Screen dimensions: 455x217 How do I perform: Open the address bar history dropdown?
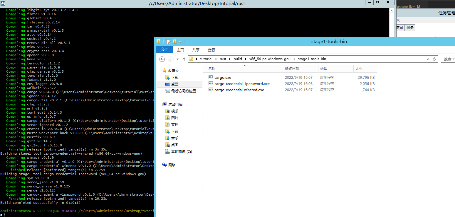click(428, 59)
